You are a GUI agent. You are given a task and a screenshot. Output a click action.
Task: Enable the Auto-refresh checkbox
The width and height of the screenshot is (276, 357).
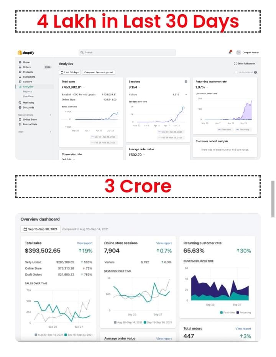[236, 72]
